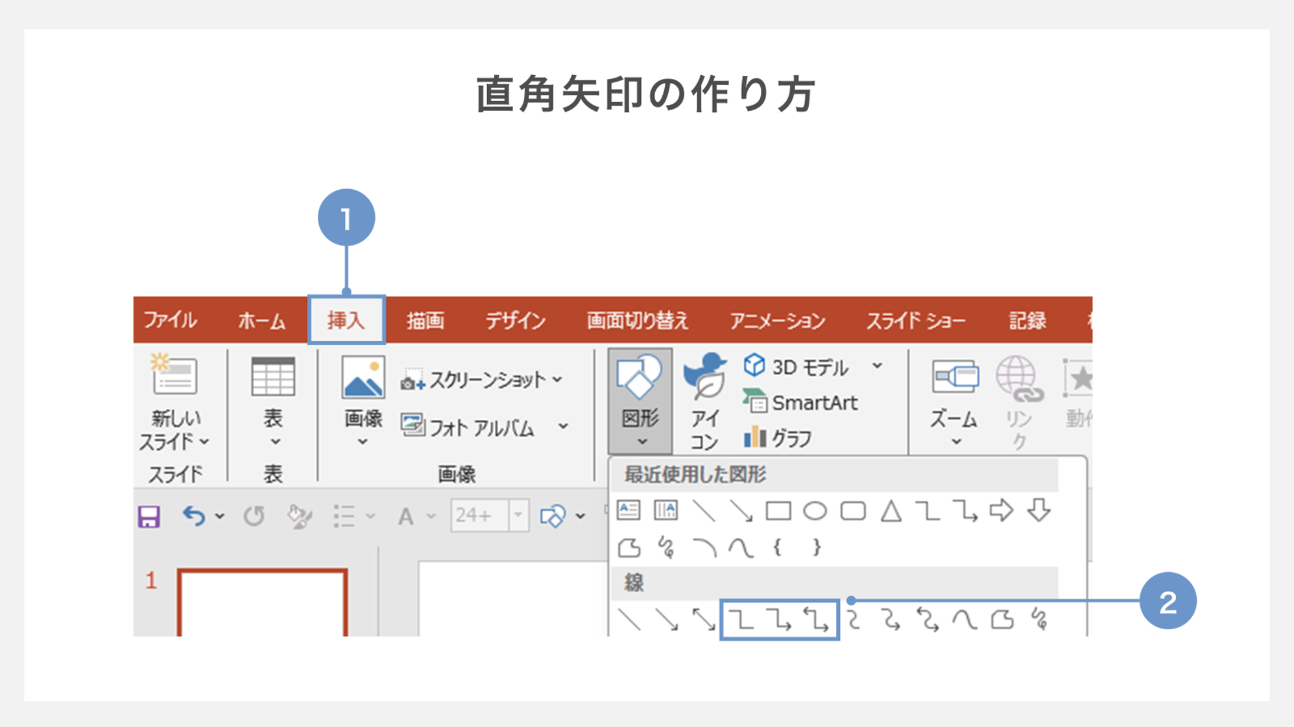Click the 表 table grid icon
The image size is (1294, 727).
(273, 376)
